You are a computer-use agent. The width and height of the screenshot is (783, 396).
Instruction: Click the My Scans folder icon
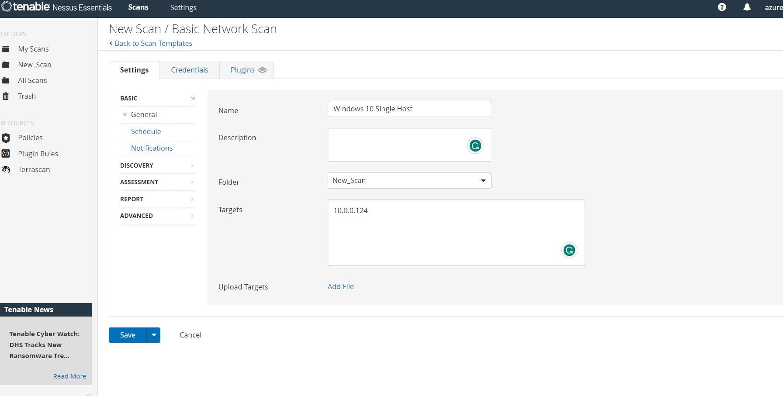pyautogui.click(x=6, y=49)
